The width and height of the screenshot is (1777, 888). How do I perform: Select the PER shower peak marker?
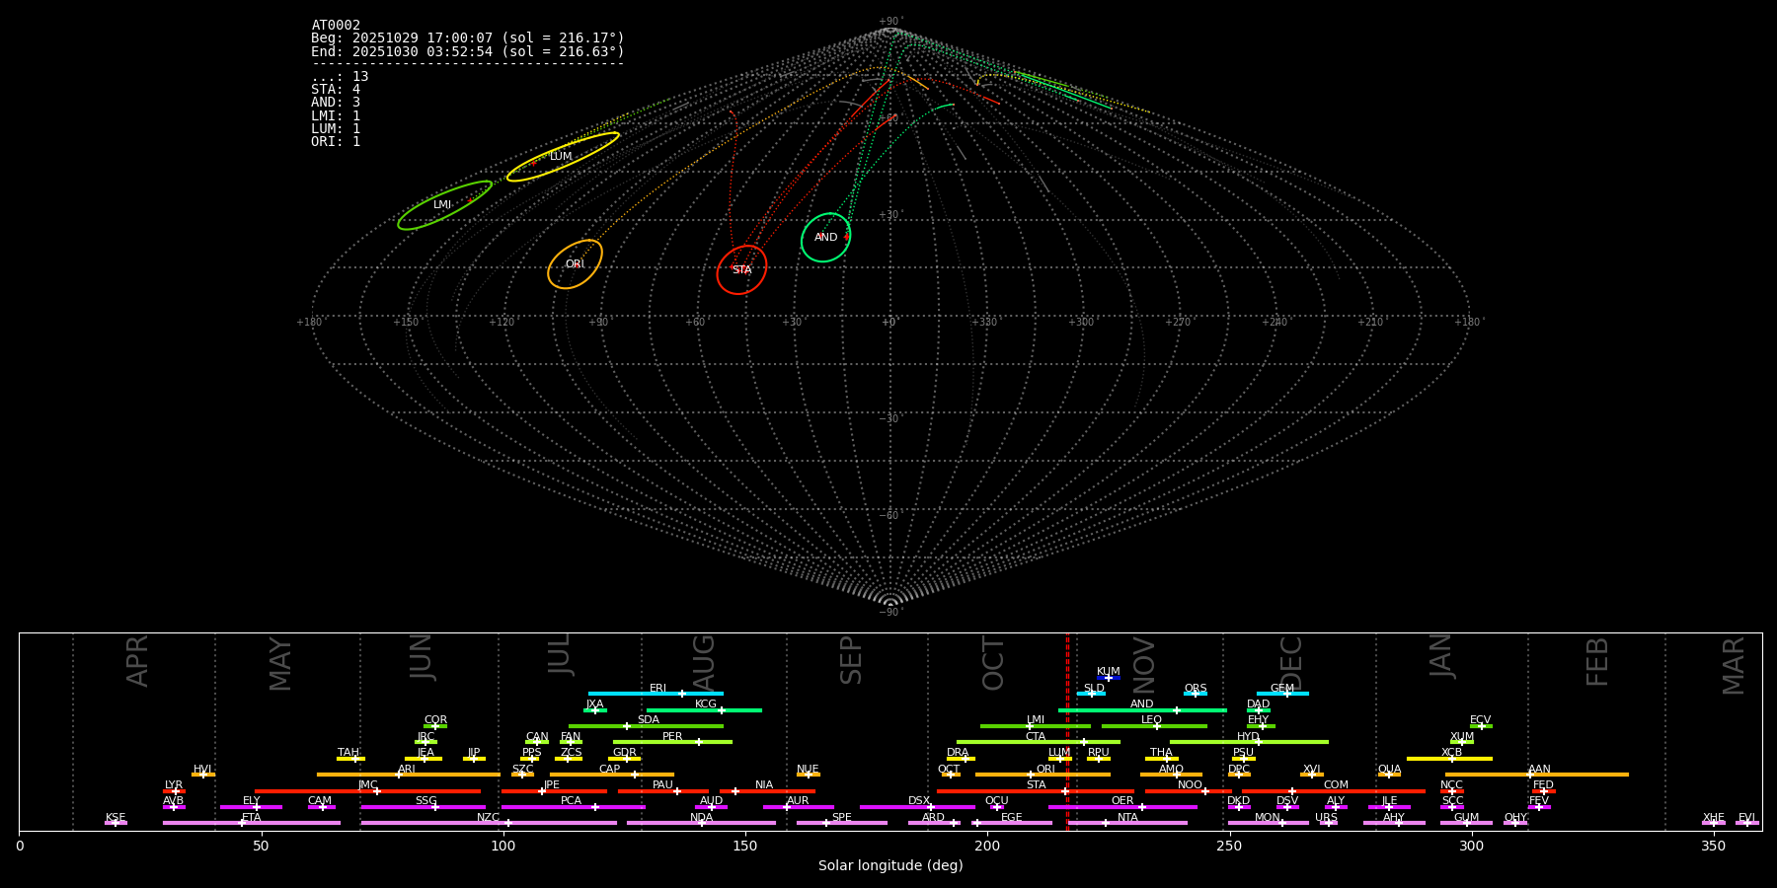tap(698, 742)
